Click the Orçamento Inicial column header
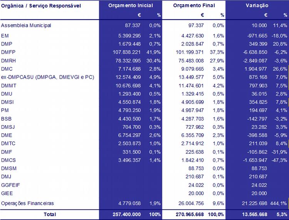 tap(130, 6)
